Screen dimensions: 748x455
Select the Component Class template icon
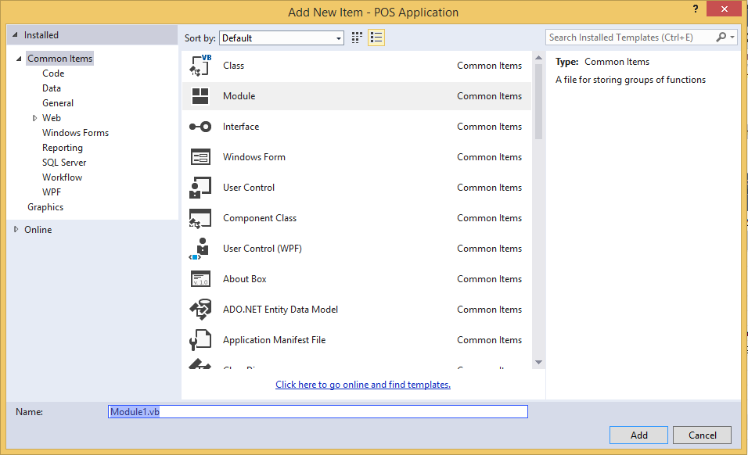pyautogui.click(x=200, y=218)
